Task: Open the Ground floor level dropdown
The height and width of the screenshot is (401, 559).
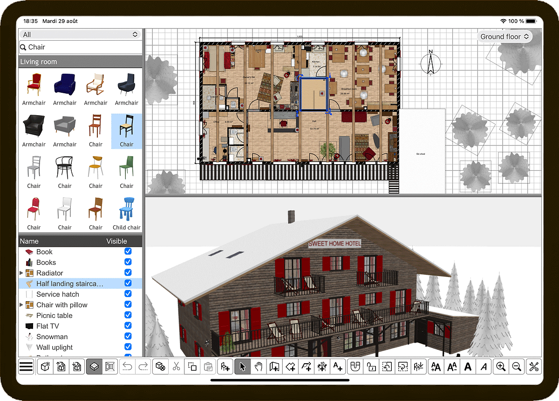Action: tap(505, 37)
